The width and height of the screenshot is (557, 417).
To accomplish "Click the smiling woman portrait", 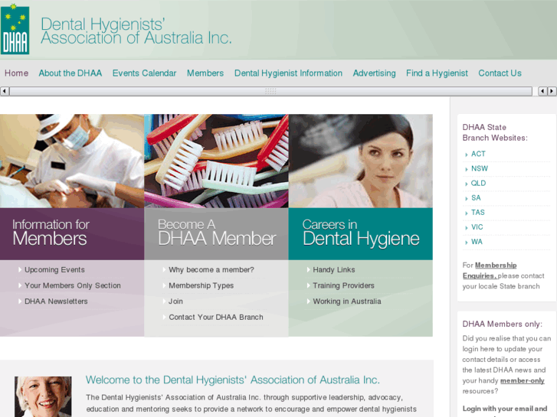I will [43, 396].
